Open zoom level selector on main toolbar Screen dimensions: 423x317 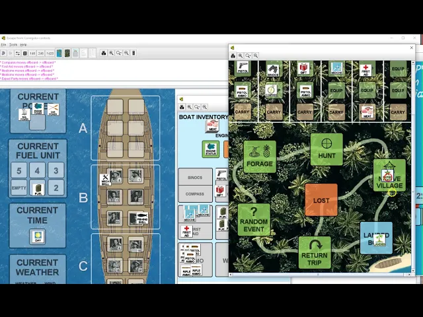click(119, 53)
